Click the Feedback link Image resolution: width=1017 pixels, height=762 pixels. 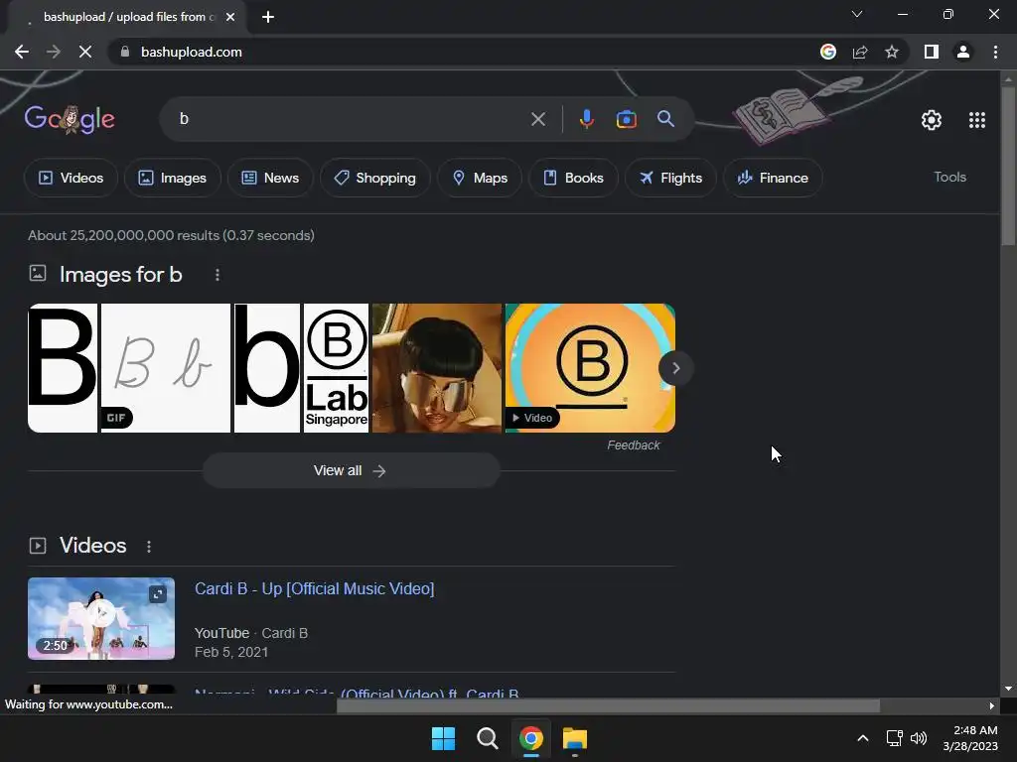click(x=633, y=445)
